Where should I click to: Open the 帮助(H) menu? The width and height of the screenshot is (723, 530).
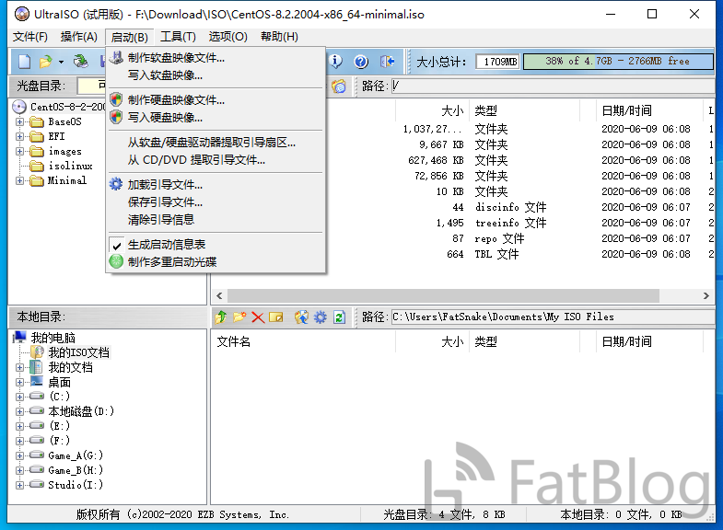[x=279, y=37]
